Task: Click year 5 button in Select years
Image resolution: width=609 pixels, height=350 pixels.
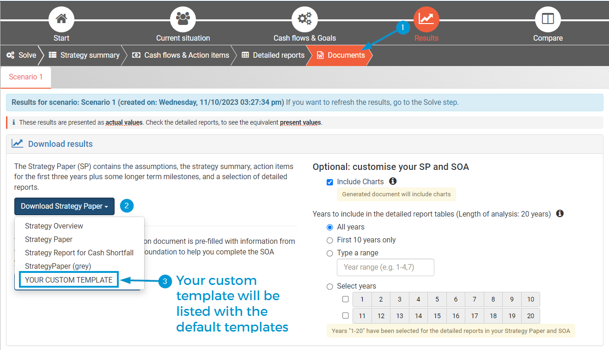Action: (437, 299)
